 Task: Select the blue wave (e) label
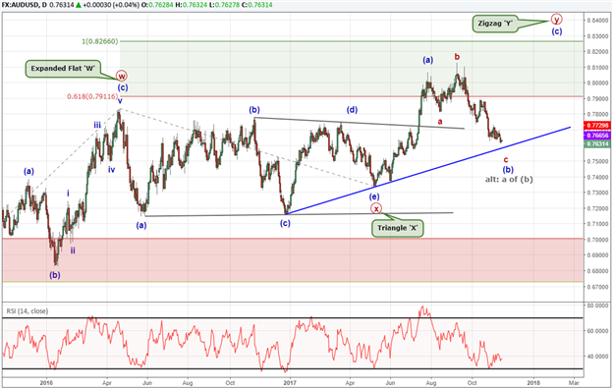pos(374,196)
